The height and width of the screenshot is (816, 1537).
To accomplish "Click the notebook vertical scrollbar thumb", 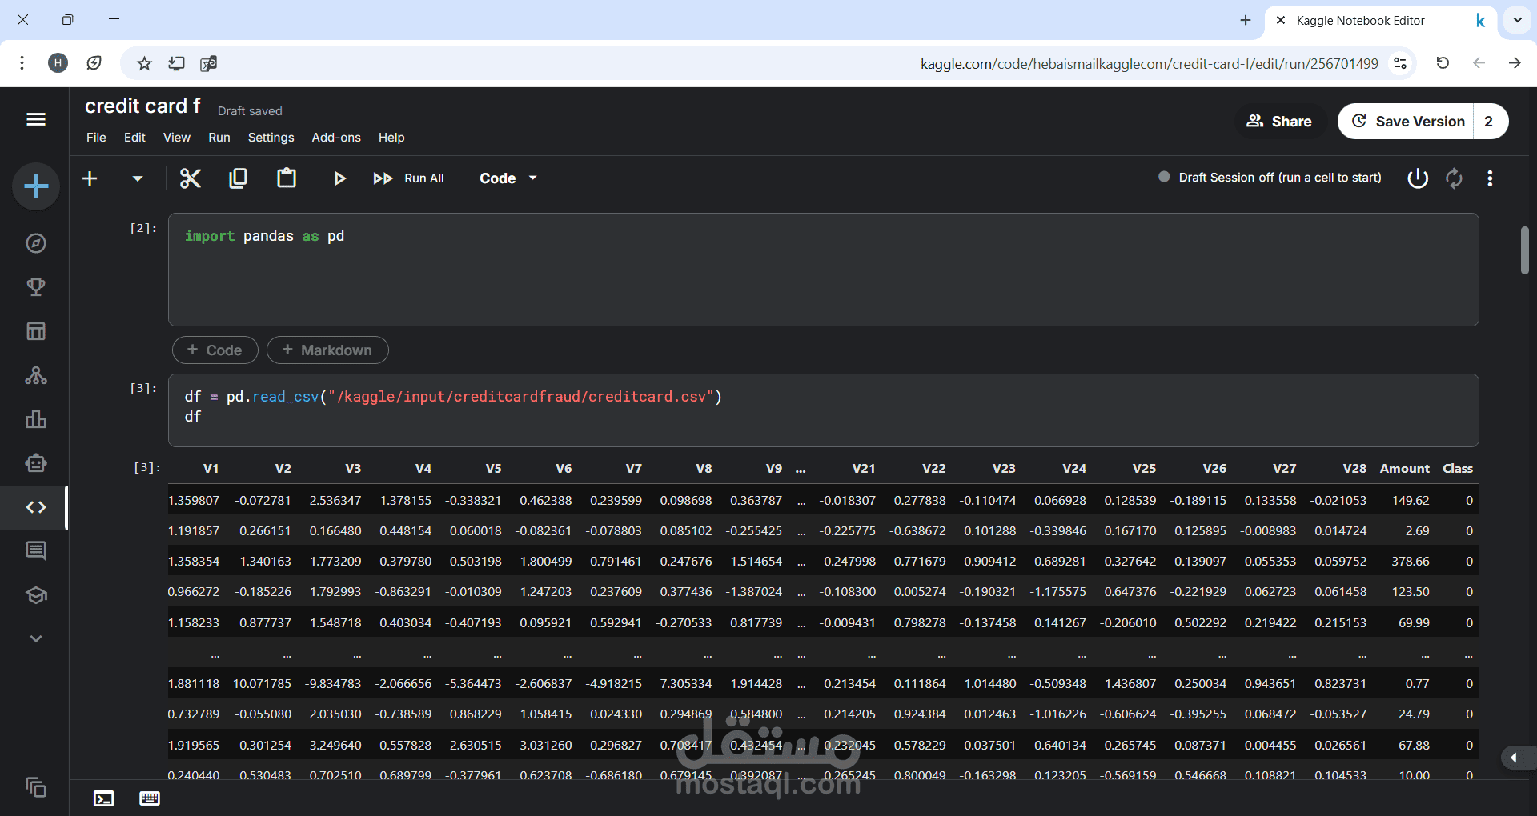I will coord(1525,251).
